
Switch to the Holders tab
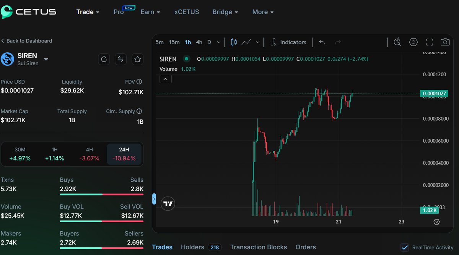pos(192,247)
